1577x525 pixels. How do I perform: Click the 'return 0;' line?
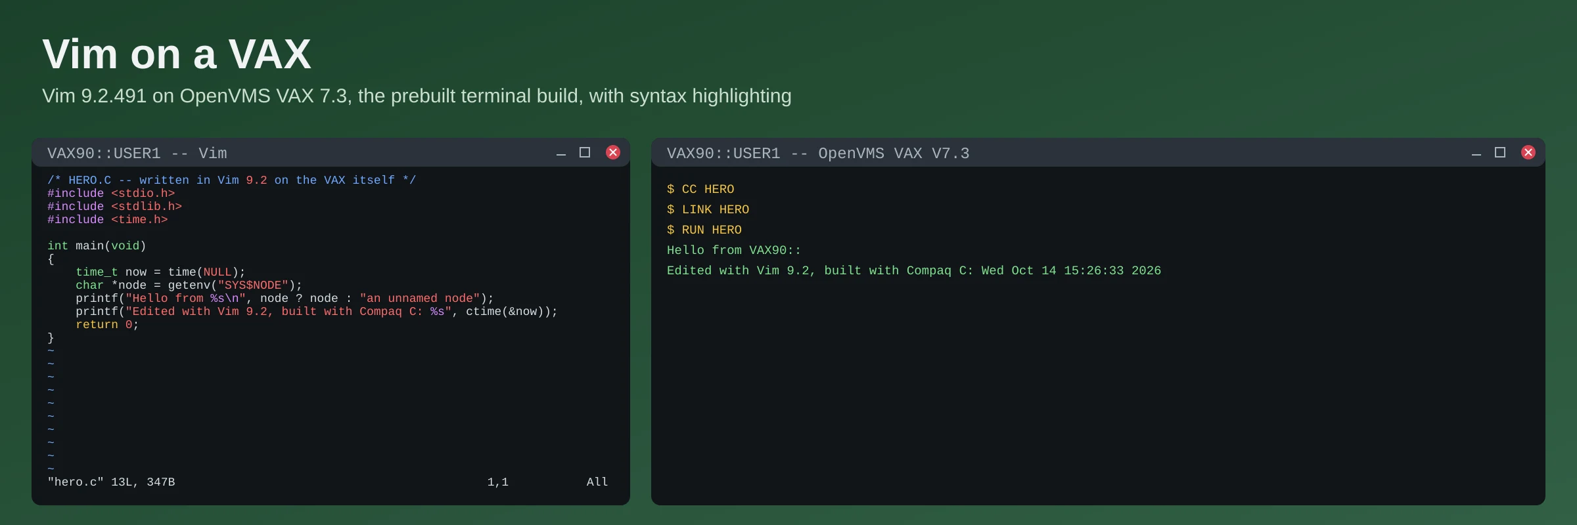point(107,324)
